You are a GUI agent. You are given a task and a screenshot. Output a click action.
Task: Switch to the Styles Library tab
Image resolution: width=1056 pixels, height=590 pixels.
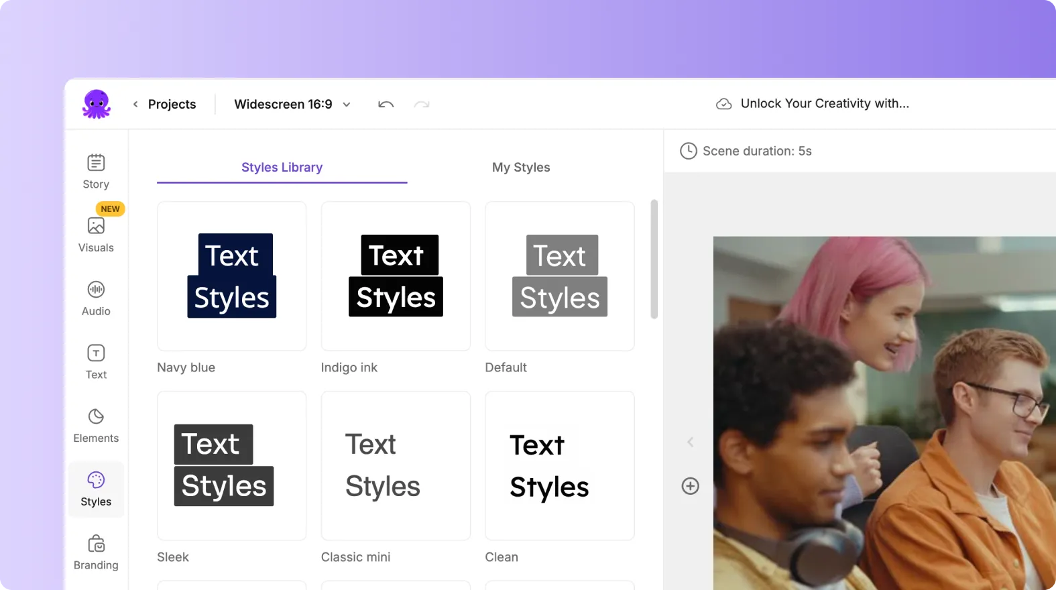coord(282,168)
